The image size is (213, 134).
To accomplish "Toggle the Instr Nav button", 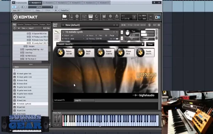I will (x=46, y=28).
